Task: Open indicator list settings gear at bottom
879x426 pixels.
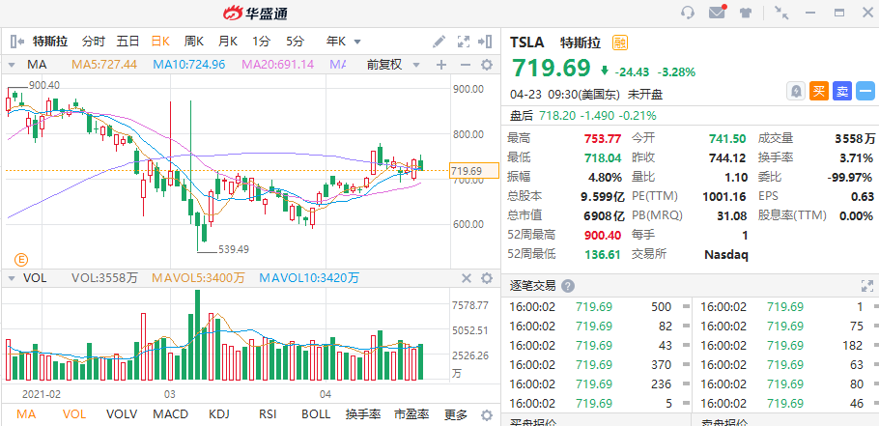Action: click(487, 414)
